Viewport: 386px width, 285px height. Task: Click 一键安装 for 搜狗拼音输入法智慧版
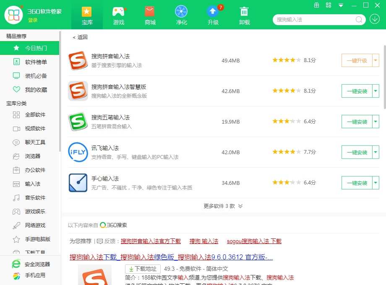357,91
